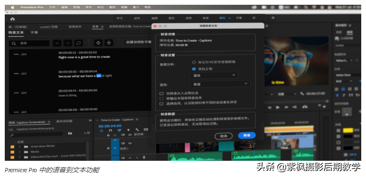Viewport: 366px width, 177px height.
Task: Play the Program monitor
Action: point(278,107)
